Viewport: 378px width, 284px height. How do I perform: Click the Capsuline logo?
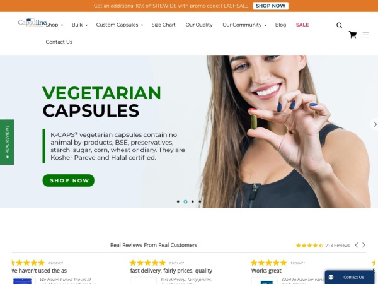point(32,23)
